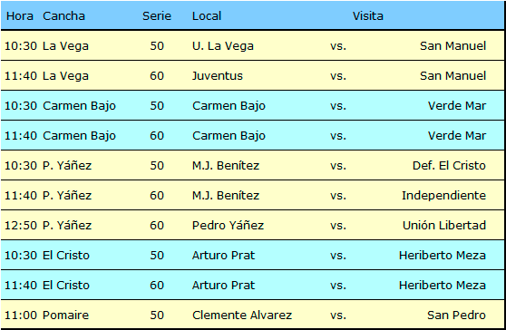Select Def. El Cristo visiting team
The height and width of the screenshot is (330, 506).
[449, 166]
